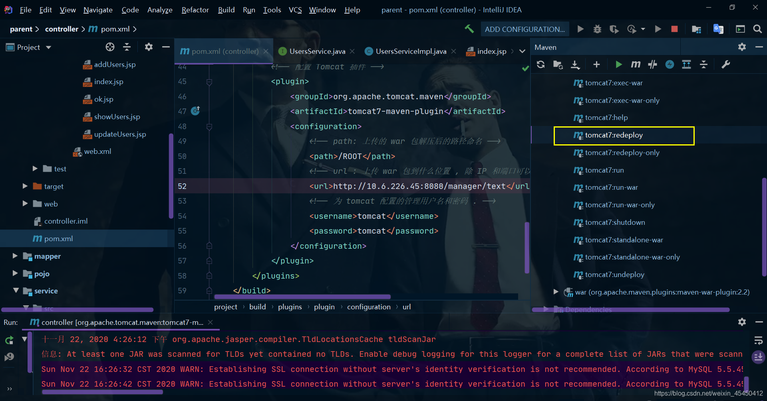This screenshot has width=767, height=401.
Task: Open run options dropdown arrow
Action: [x=643, y=29]
